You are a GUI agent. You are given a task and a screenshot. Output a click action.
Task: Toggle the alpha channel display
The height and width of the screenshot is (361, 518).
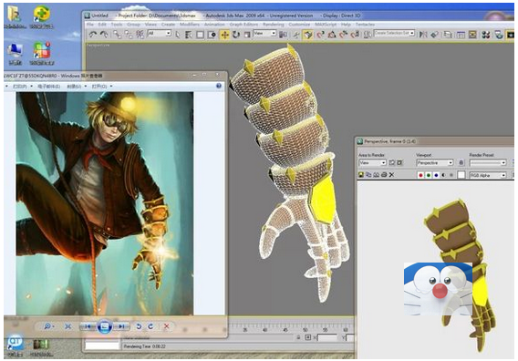coord(443,175)
